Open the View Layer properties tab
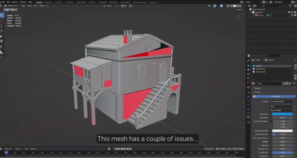The width and height of the screenshot is (297, 158). [x=248, y=74]
